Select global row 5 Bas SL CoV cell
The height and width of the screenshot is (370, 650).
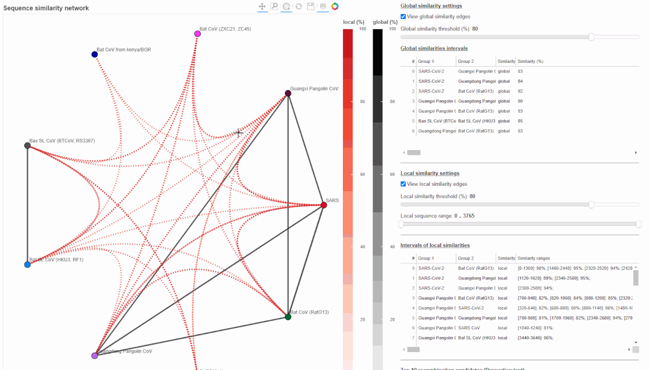point(436,121)
